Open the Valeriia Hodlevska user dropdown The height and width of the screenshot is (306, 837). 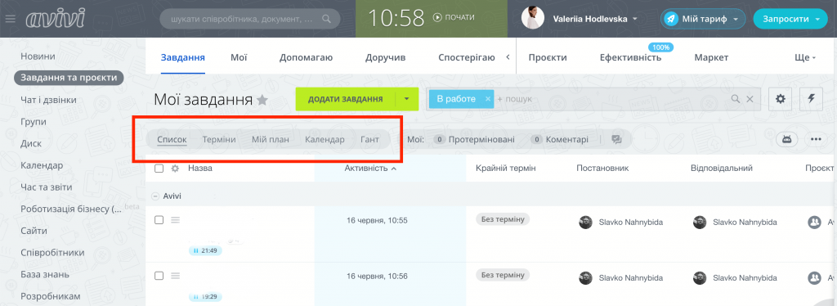pos(595,19)
